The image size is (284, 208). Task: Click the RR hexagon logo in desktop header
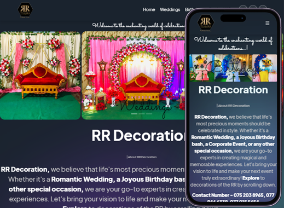point(25,10)
